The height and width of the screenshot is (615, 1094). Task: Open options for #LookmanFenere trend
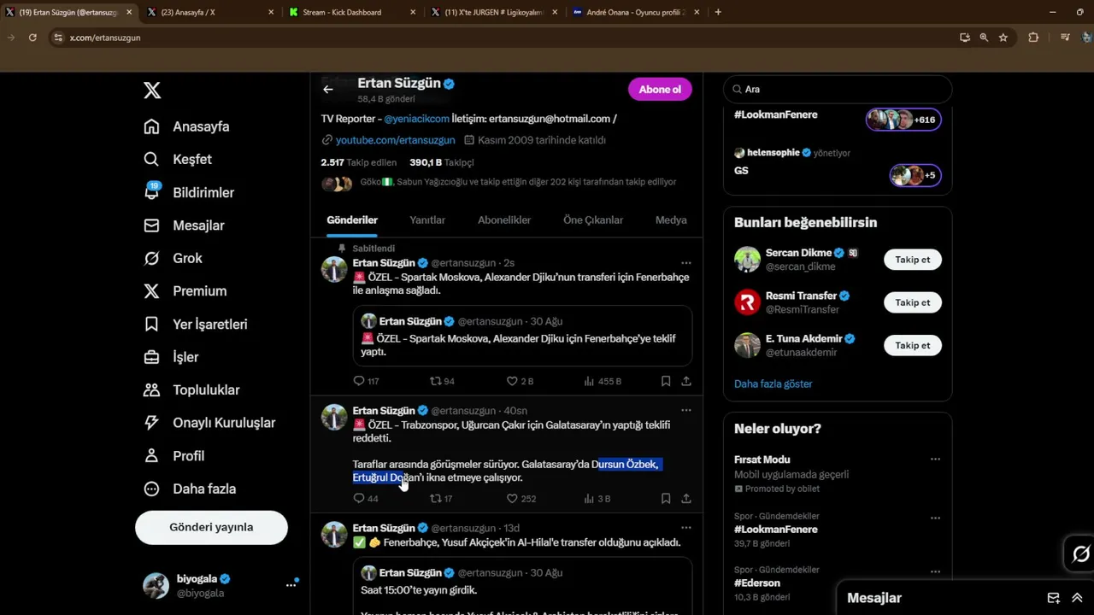tap(935, 518)
